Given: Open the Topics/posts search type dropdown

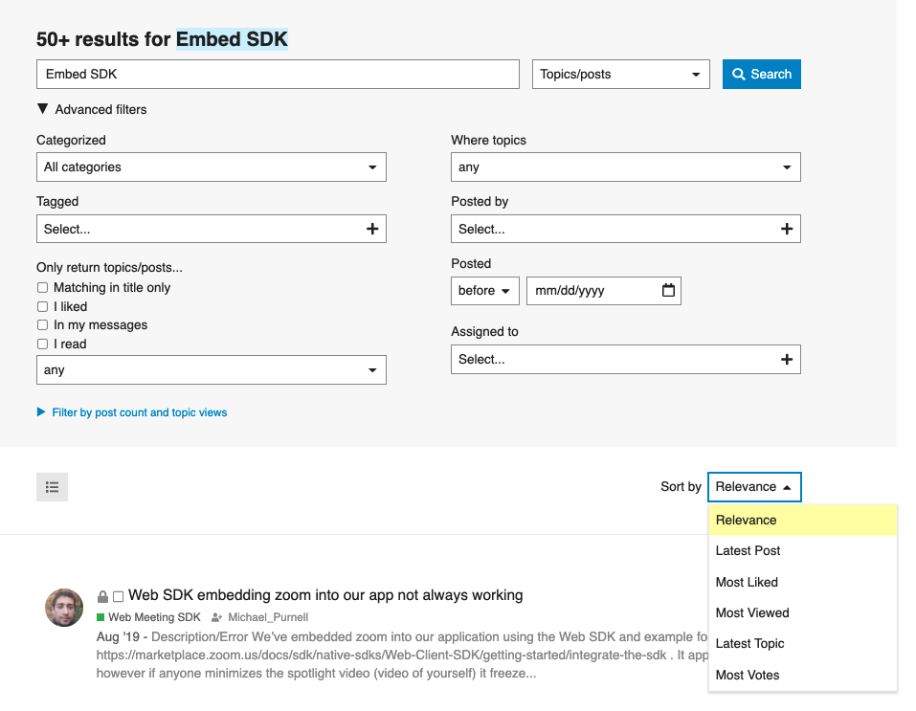Looking at the screenshot, I should click(x=620, y=74).
